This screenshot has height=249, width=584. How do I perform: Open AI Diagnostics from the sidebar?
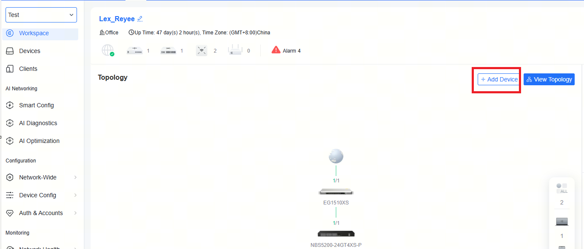pos(38,123)
